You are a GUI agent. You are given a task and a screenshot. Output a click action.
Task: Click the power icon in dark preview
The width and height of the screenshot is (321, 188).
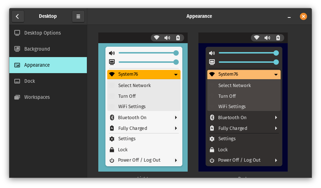[212, 160]
